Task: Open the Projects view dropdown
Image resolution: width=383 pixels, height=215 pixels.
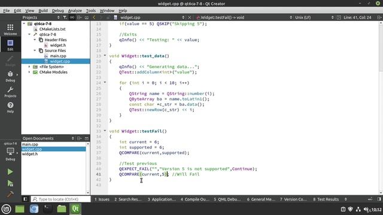Action: tap(41, 17)
